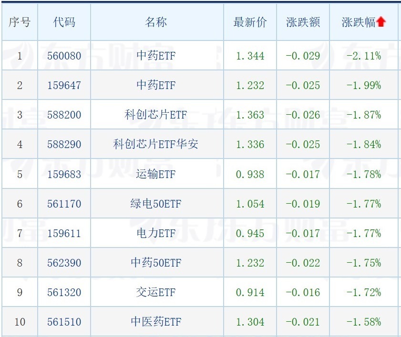
Task: Open 交运ETF name link
Action: click(156, 292)
